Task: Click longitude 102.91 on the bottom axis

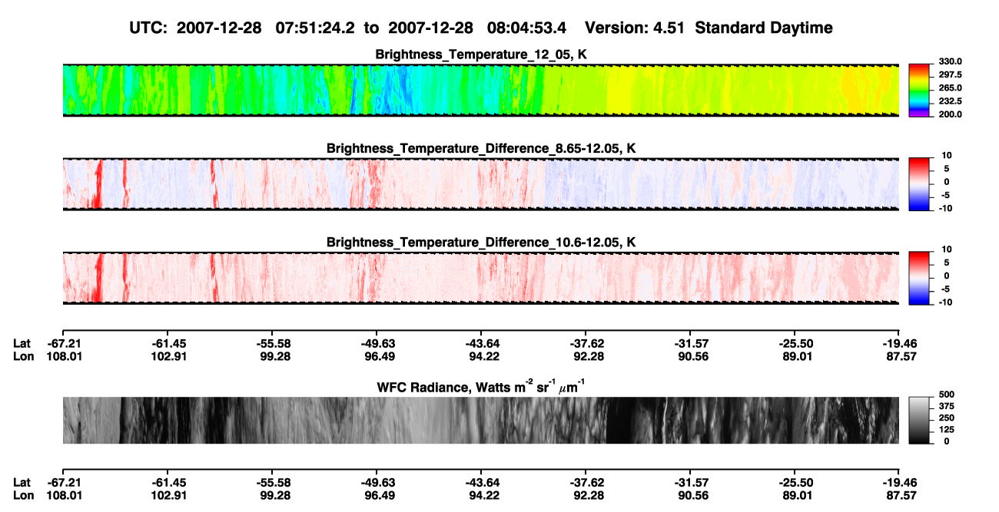Action: coord(168,496)
